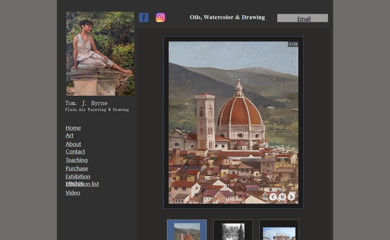This screenshot has width=390, height=240.
Task: Click the Email link
Action: click(304, 19)
